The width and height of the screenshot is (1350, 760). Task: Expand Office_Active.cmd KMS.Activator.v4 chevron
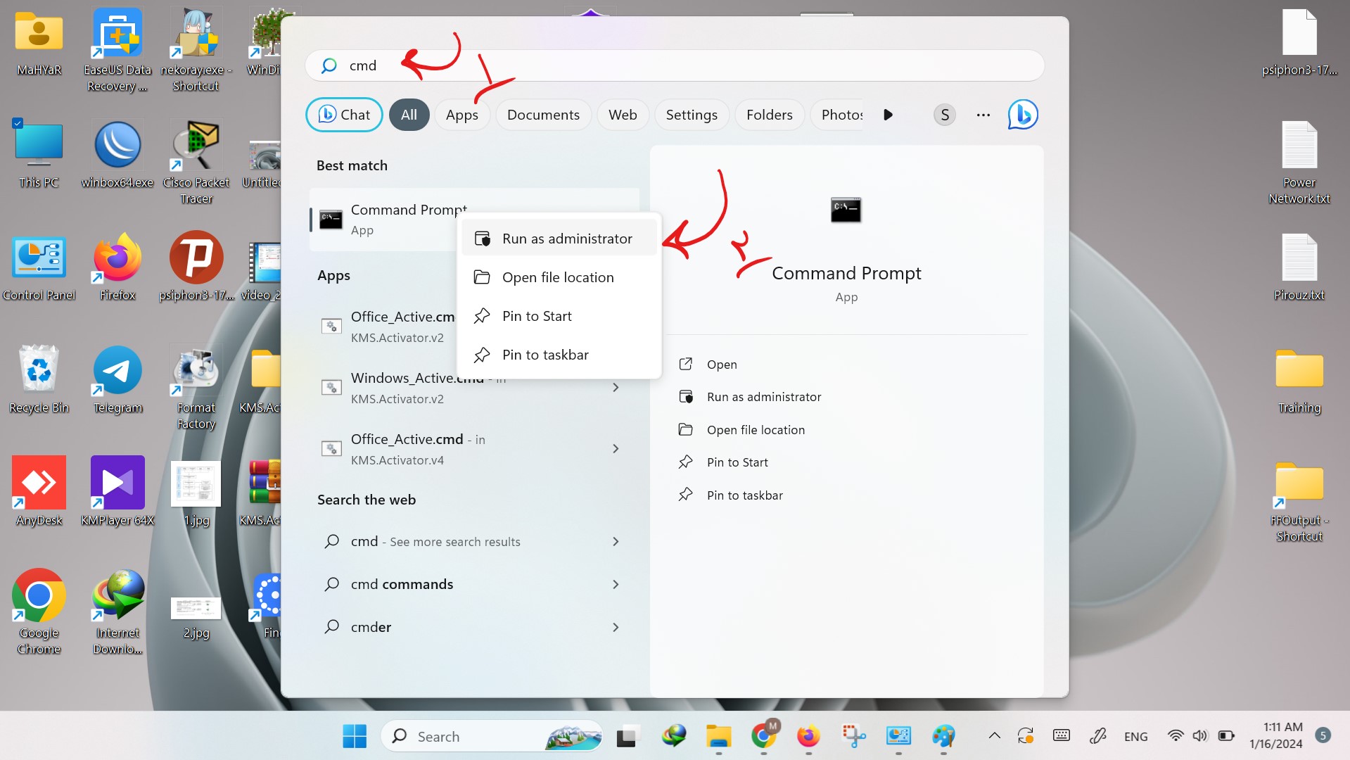pyautogui.click(x=616, y=449)
